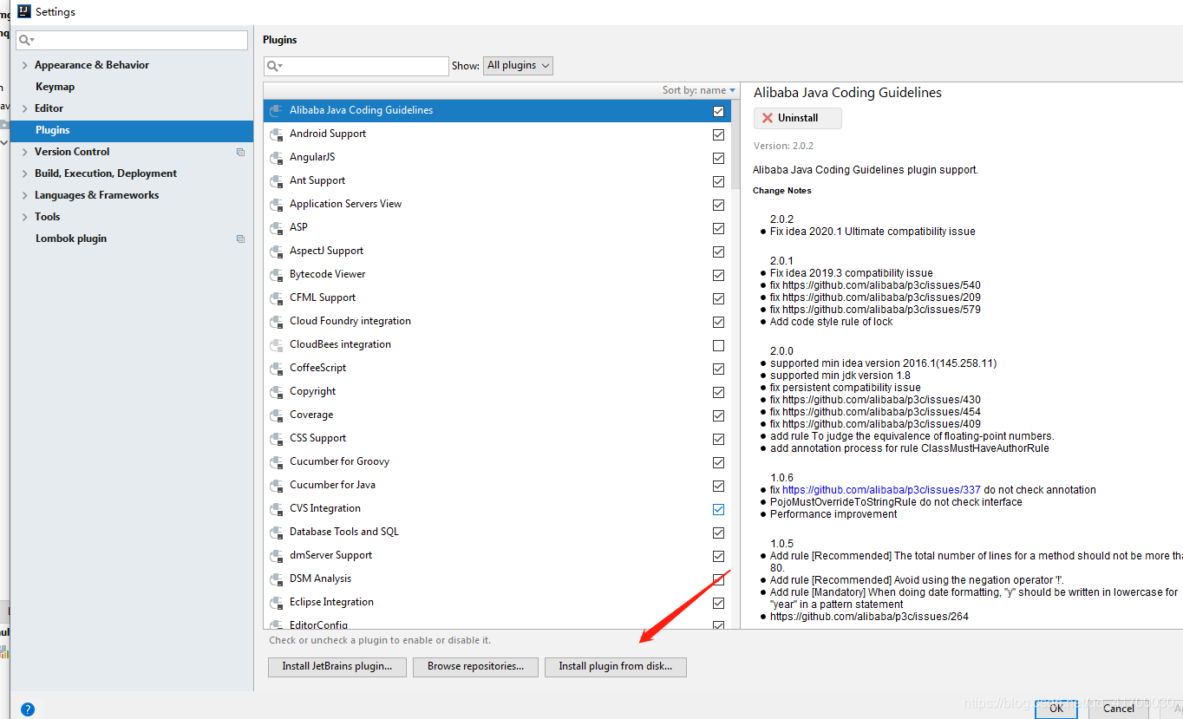
Task: Click the ASP plugin icon
Action: [x=277, y=228]
